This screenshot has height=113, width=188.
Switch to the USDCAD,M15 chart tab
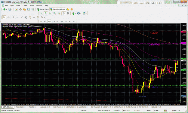(x=71, y=107)
